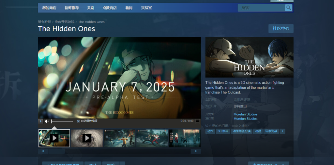This screenshot has width=334, height=165.
Task: Open Morefun Studios developer link
Action: click(x=245, y=114)
